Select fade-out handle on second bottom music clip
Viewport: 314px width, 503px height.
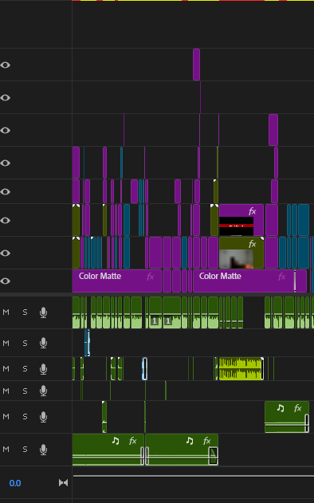(x=213, y=456)
